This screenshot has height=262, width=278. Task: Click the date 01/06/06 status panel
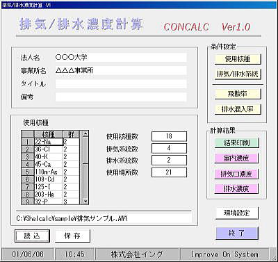click(28, 254)
